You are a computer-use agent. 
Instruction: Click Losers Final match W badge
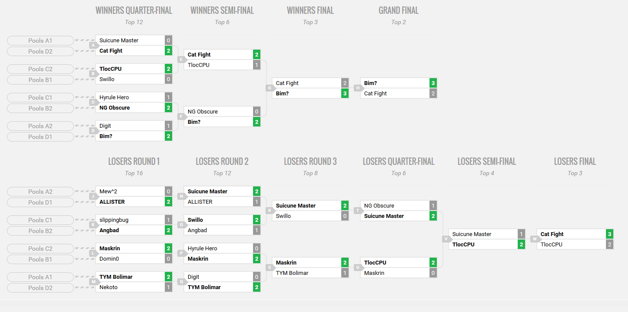[x=534, y=239]
